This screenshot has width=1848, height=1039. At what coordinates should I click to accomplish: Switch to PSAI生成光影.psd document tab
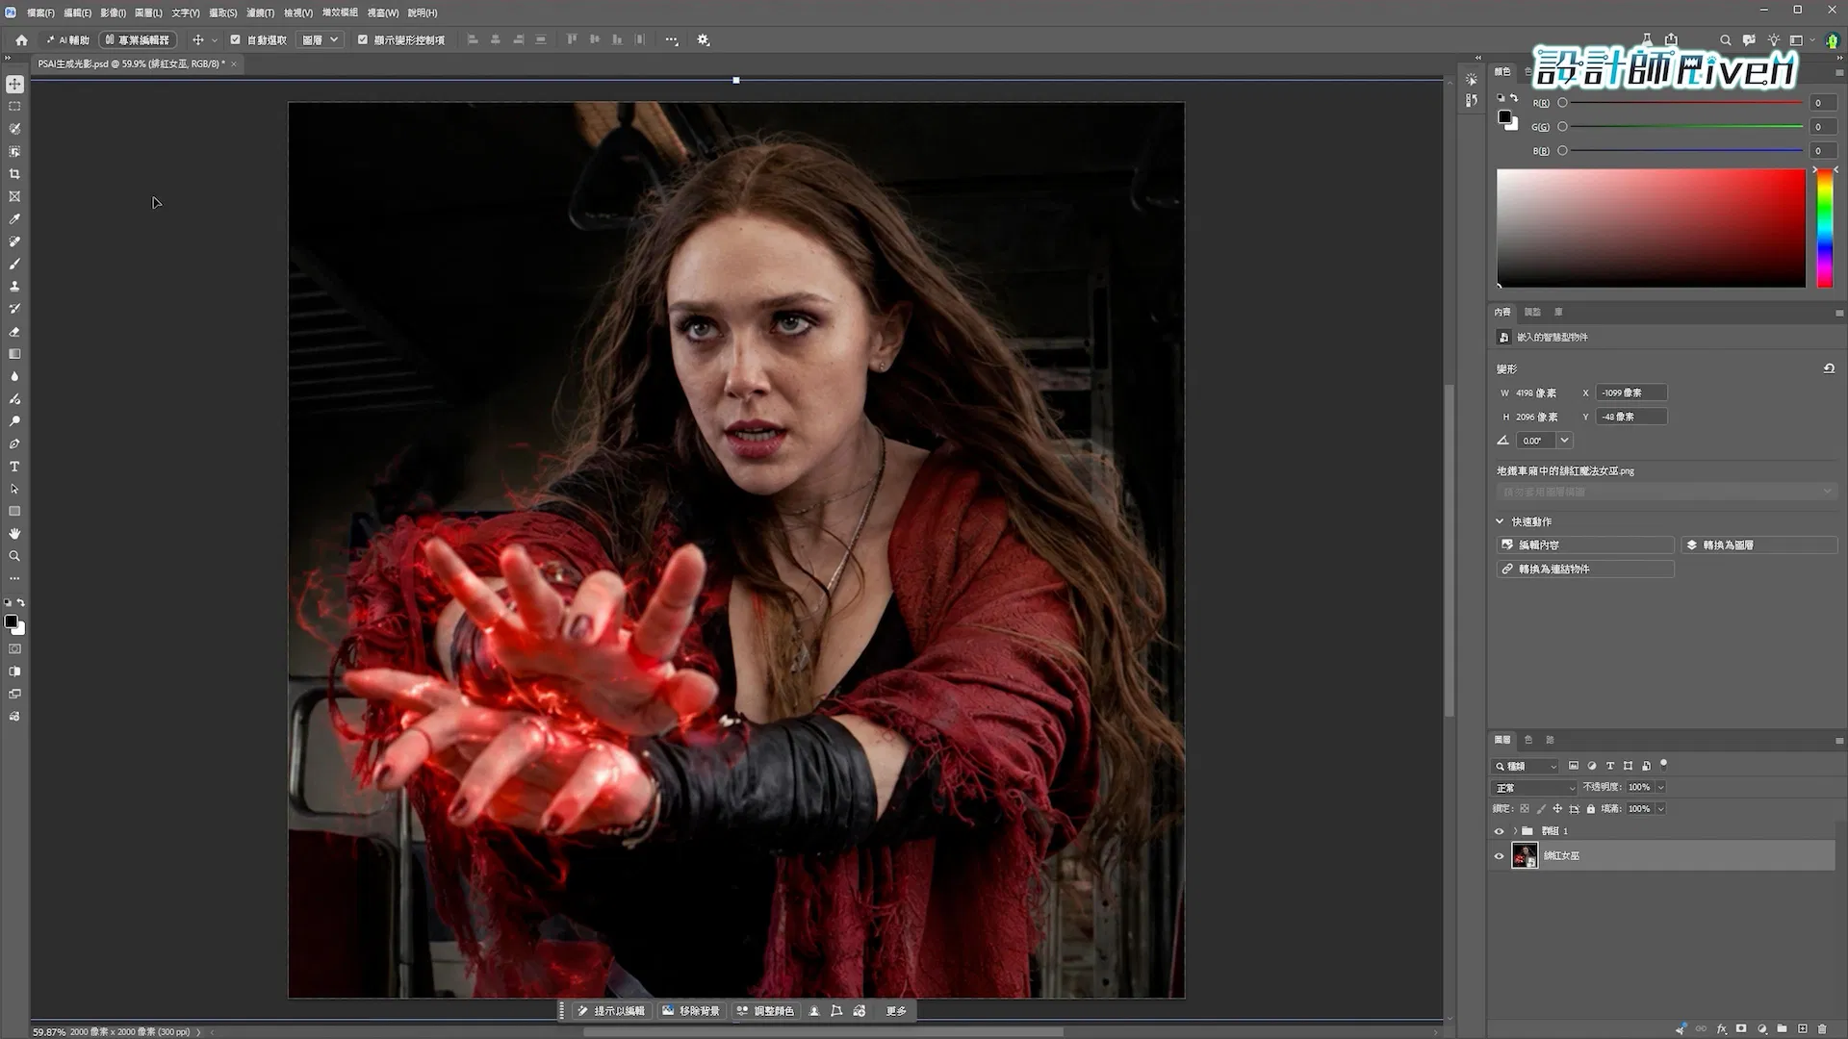132,63
